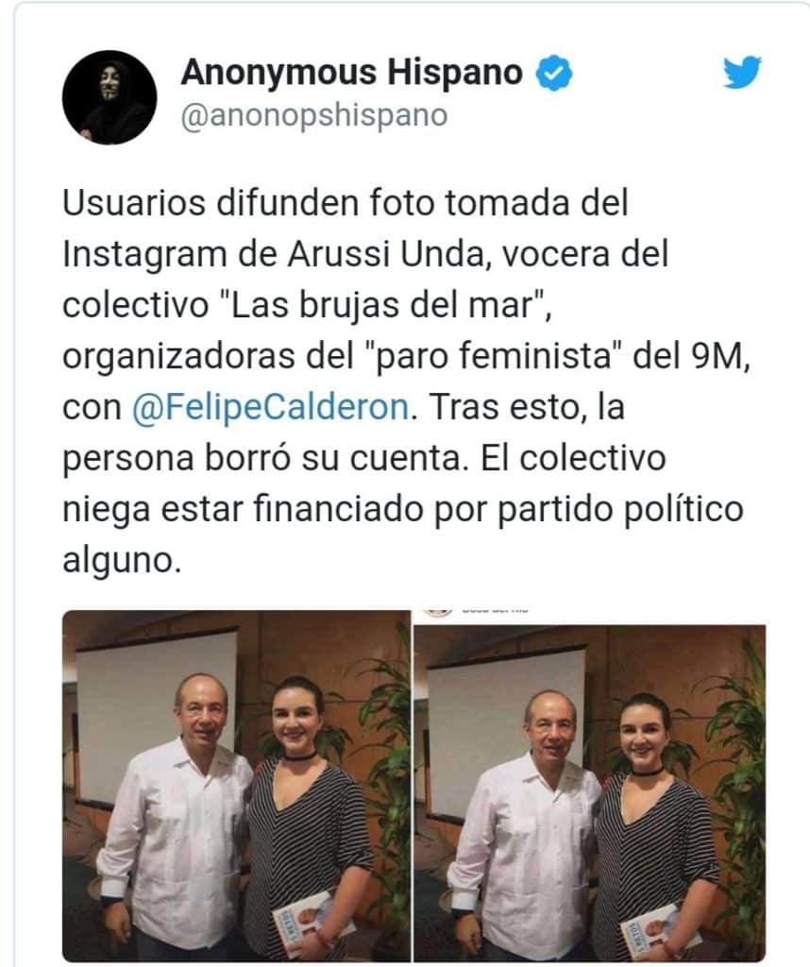Click the partial Instagram story avatar above right photo
810x967 pixels.
pos(438,612)
